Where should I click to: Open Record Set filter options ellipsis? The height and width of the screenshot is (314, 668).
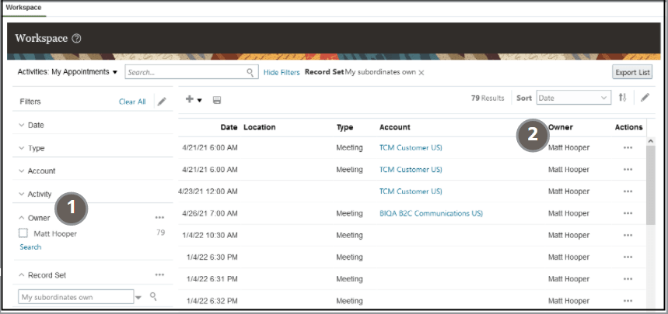pyautogui.click(x=159, y=275)
